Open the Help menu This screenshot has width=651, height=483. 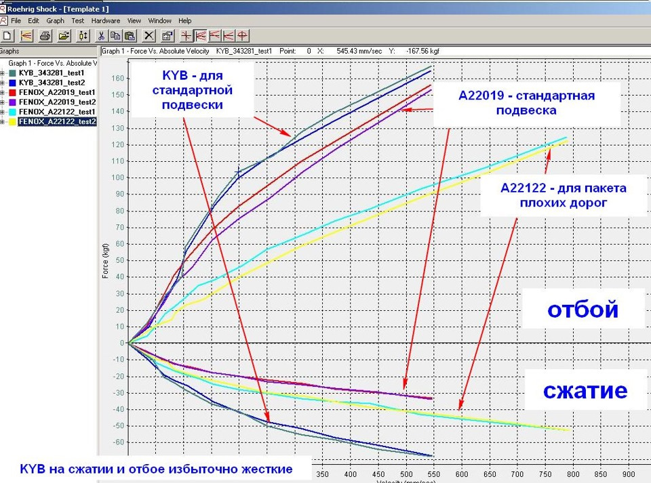(x=185, y=20)
